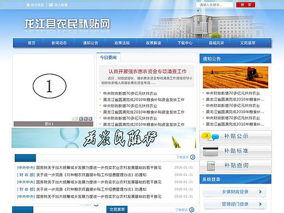This screenshot has height=213, width=284.
Task: Open 下载中心 in the navigation bar
Action: click(x=185, y=43)
